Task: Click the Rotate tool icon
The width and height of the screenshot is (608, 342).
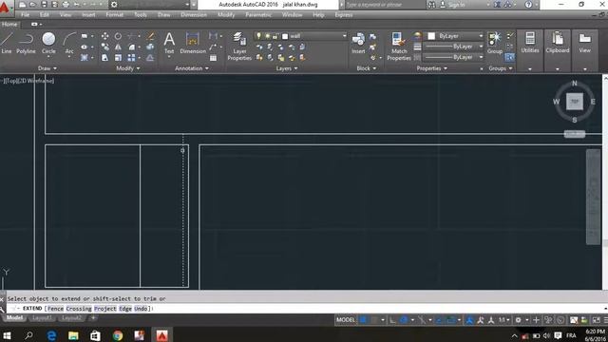Action: click(x=118, y=36)
